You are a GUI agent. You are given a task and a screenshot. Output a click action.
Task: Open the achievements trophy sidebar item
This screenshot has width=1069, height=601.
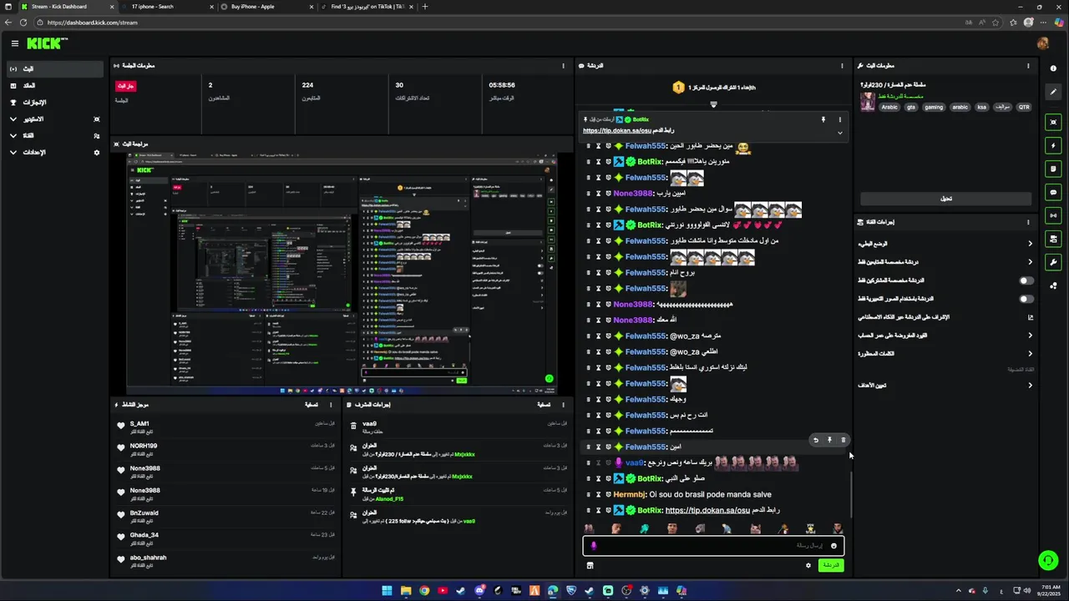54,103
